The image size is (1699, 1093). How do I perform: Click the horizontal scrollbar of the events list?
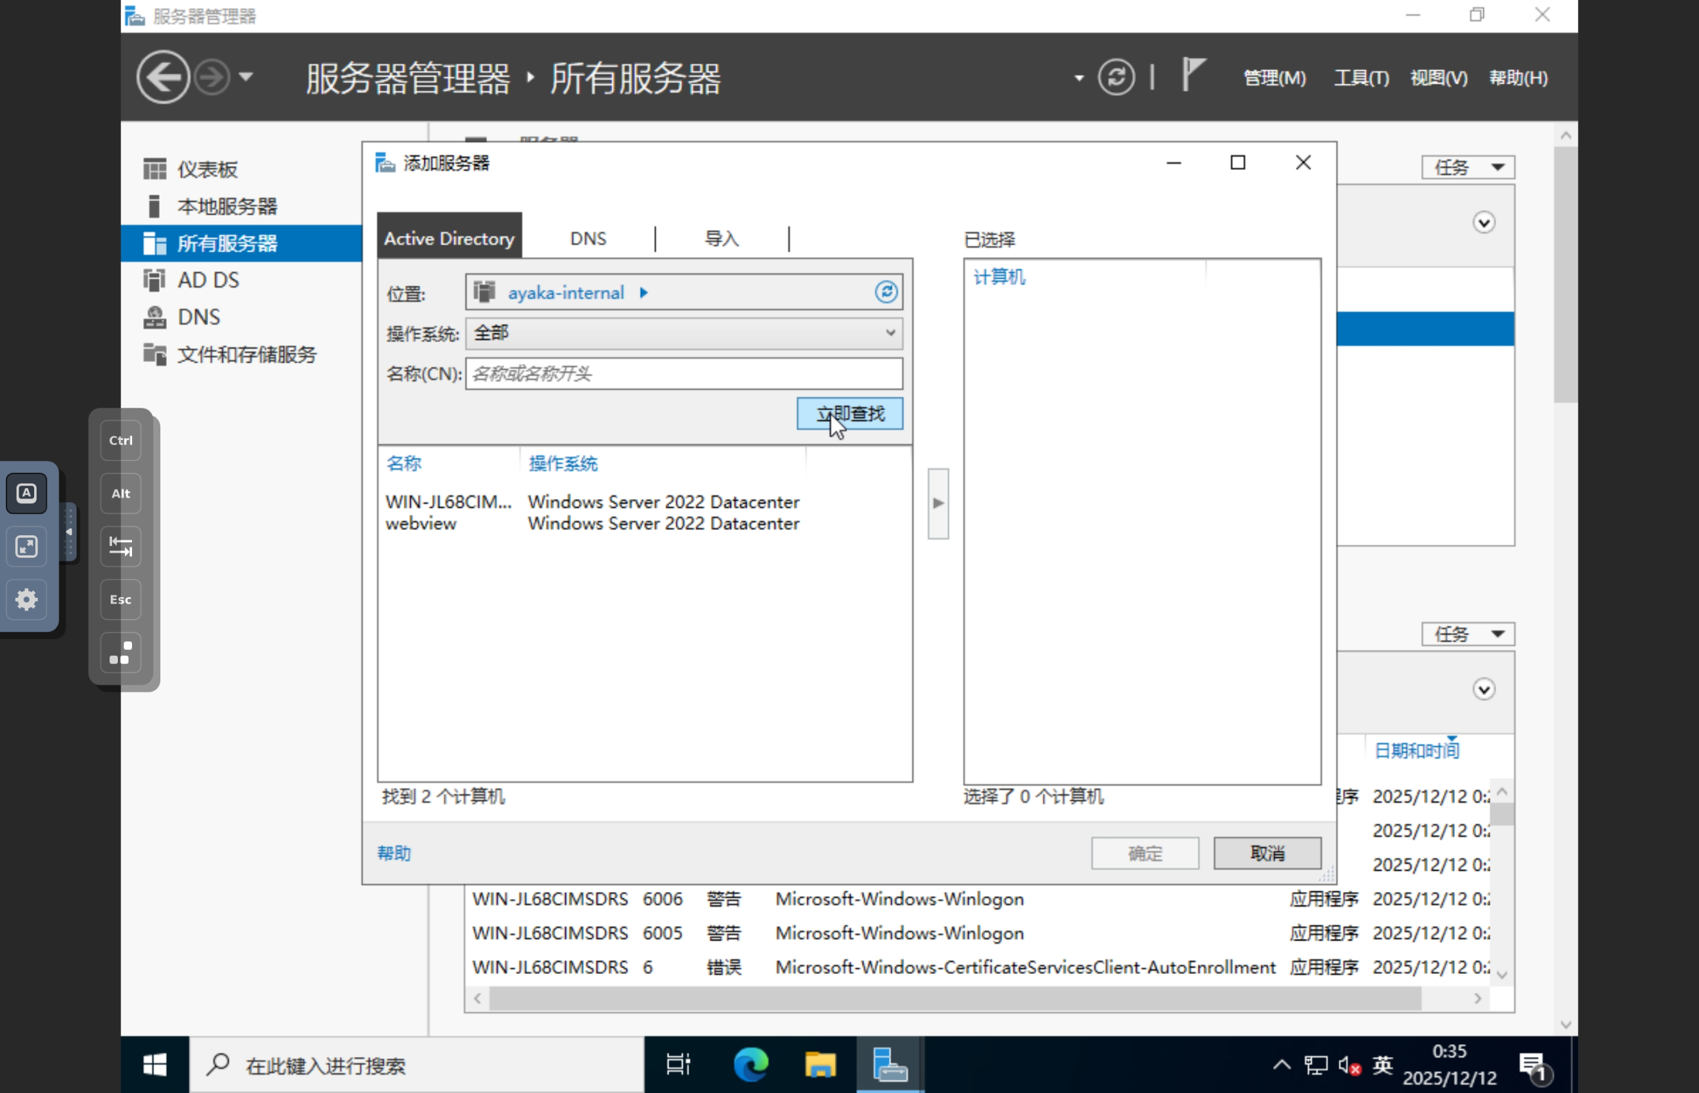(x=954, y=998)
